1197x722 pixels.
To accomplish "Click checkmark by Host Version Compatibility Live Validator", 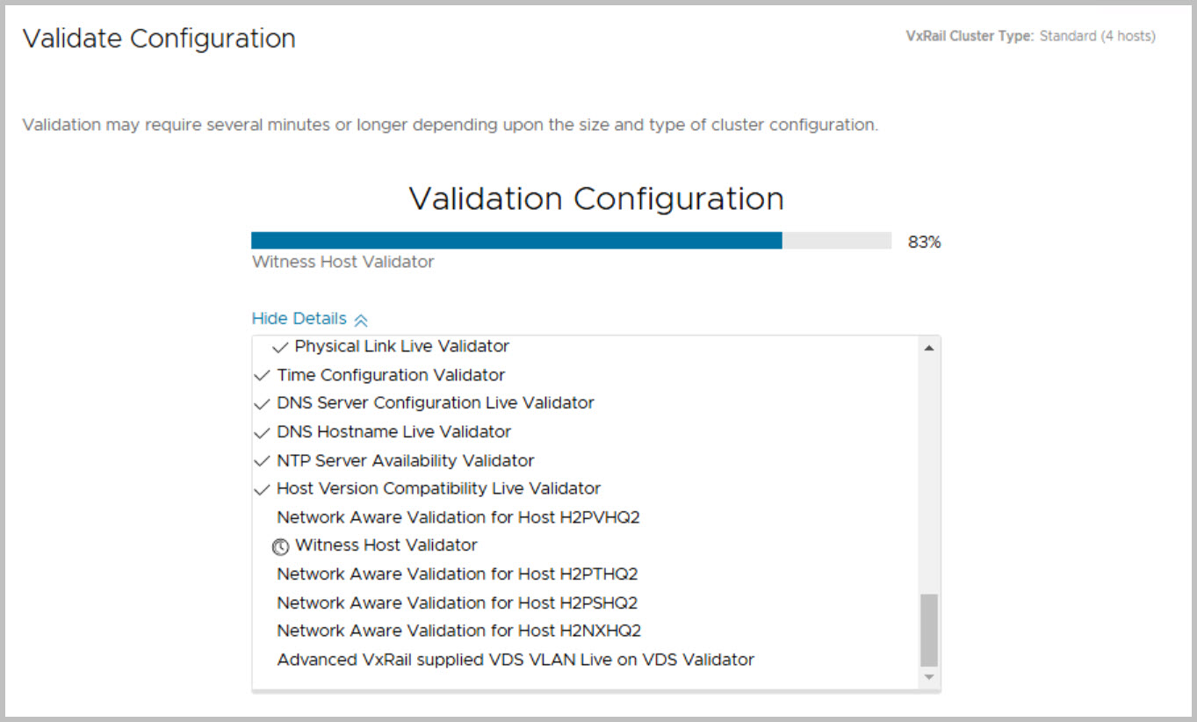I will pos(262,489).
